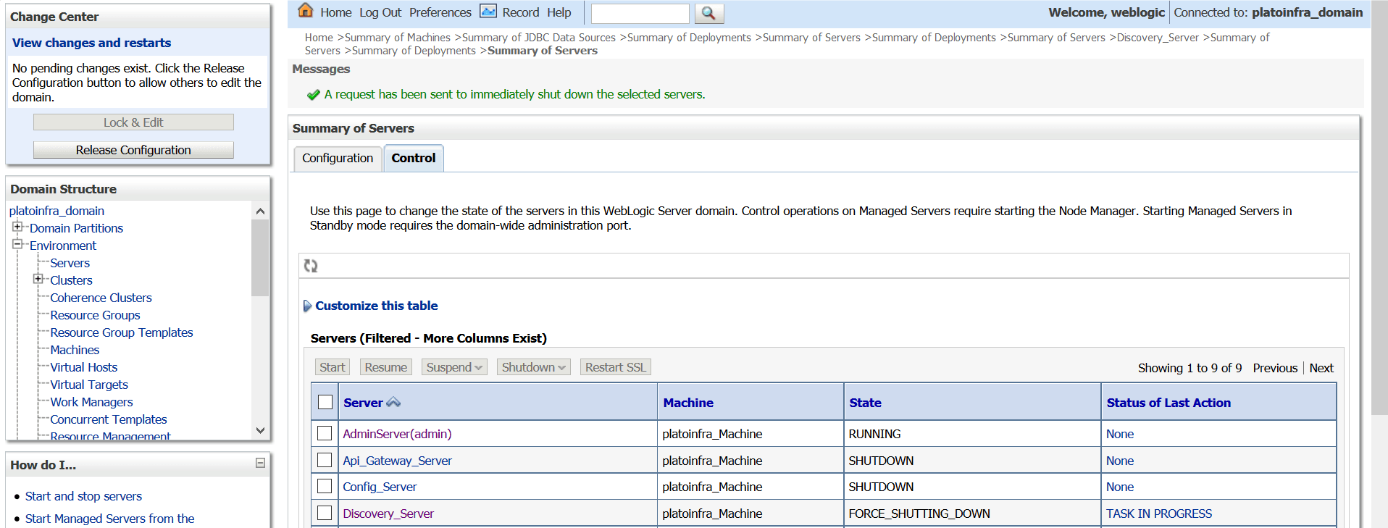Click the Release Configuration button
The width and height of the screenshot is (1388, 528).
[x=133, y=150]
